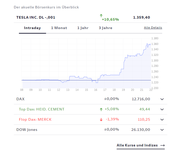176x150 pixels.
Task: Switch to 1 Monat chart view
Action: tap(59, 28)
